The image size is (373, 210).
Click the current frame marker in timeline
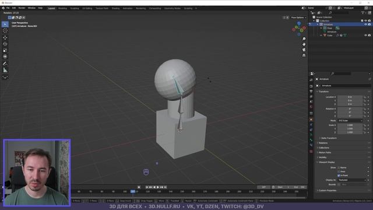[133, 191]
